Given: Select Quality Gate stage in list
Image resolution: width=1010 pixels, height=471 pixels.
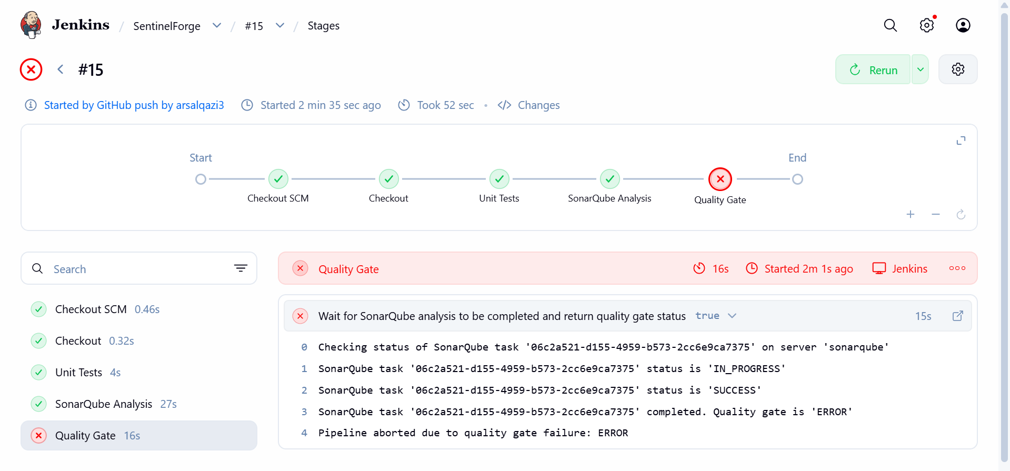Looking at the screenshot, I should [x=139, y=435].
